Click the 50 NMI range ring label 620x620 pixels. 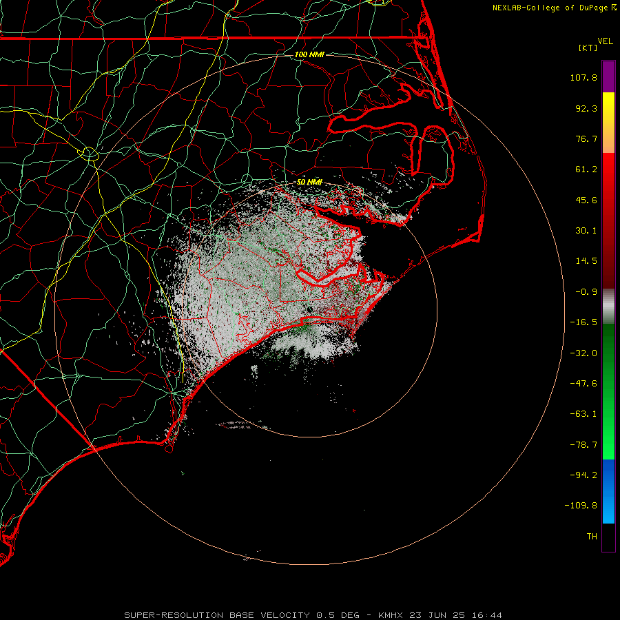click(x=309, y=183)
